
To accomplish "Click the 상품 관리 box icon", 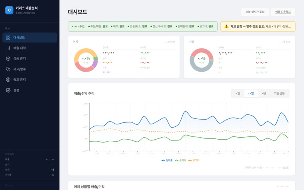I will (x=8, y=58).
